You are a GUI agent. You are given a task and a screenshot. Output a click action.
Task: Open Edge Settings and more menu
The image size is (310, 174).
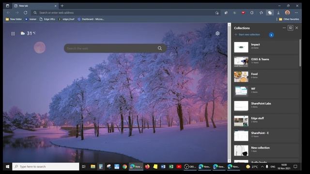click(296, 13)
